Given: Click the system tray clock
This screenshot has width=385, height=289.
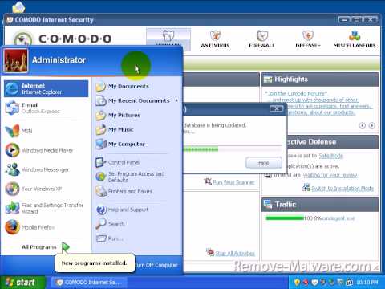Looking at the screenshot, I should (367, 282).
